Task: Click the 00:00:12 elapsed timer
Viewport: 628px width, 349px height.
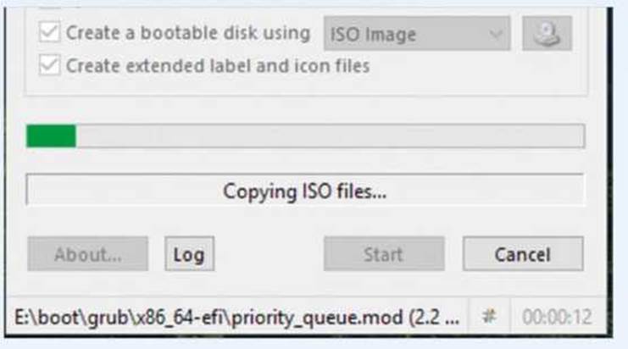Action: (x=557, y=317)
